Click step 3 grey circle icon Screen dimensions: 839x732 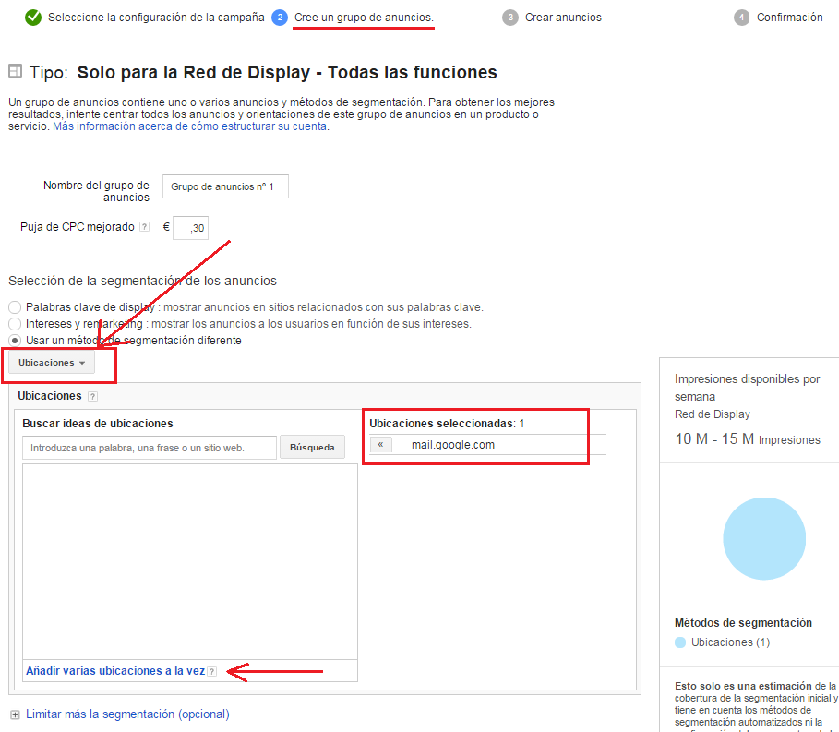pos(509,18)
